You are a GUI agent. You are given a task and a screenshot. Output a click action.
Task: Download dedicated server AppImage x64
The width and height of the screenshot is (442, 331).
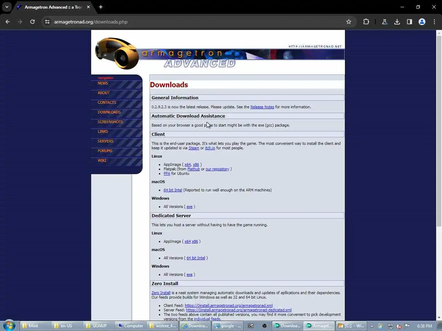coord(188,241)
